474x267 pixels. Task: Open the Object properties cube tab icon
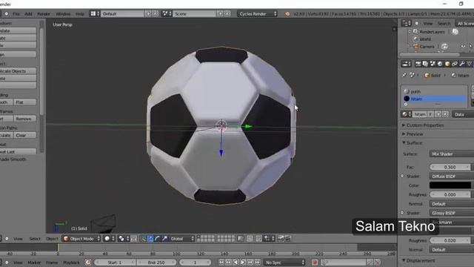coord(447,64)
